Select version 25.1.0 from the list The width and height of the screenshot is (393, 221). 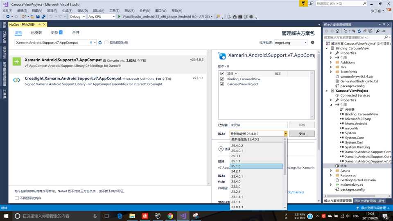click(x=256, y=166)
